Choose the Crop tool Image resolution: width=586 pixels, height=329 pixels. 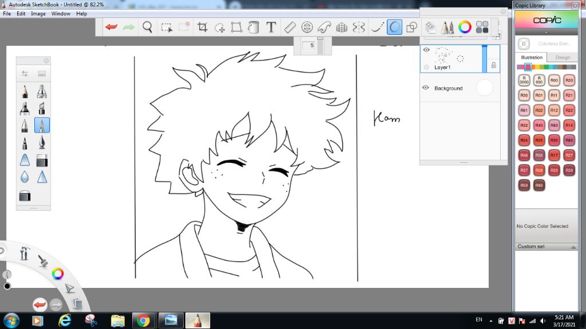click(202, 27)
